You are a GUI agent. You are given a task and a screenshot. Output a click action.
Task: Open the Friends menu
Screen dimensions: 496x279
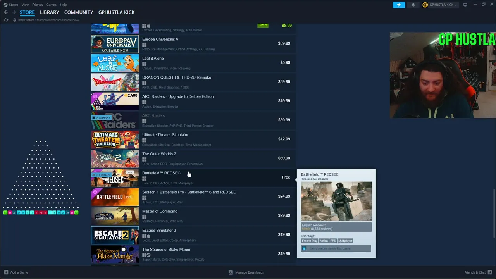pos(38,5)
